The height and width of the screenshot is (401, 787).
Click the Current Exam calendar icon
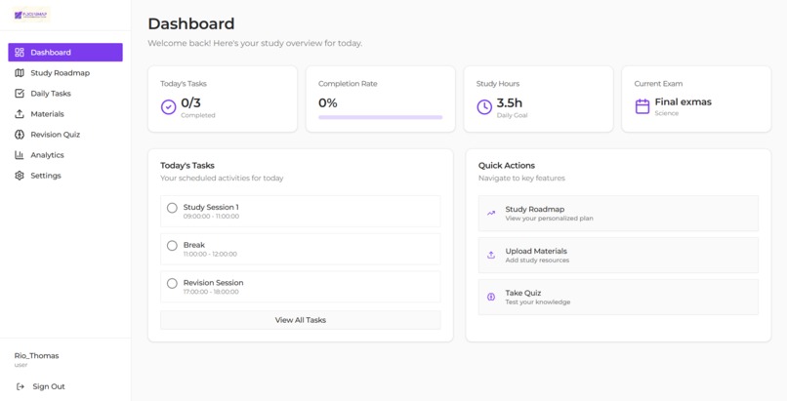pyautogui.click(x=642, y=106)
